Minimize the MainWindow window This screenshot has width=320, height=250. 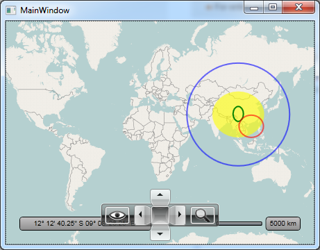point(254,7)
